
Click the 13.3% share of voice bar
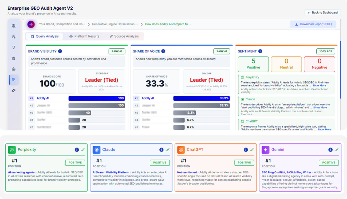coord(185,113)
